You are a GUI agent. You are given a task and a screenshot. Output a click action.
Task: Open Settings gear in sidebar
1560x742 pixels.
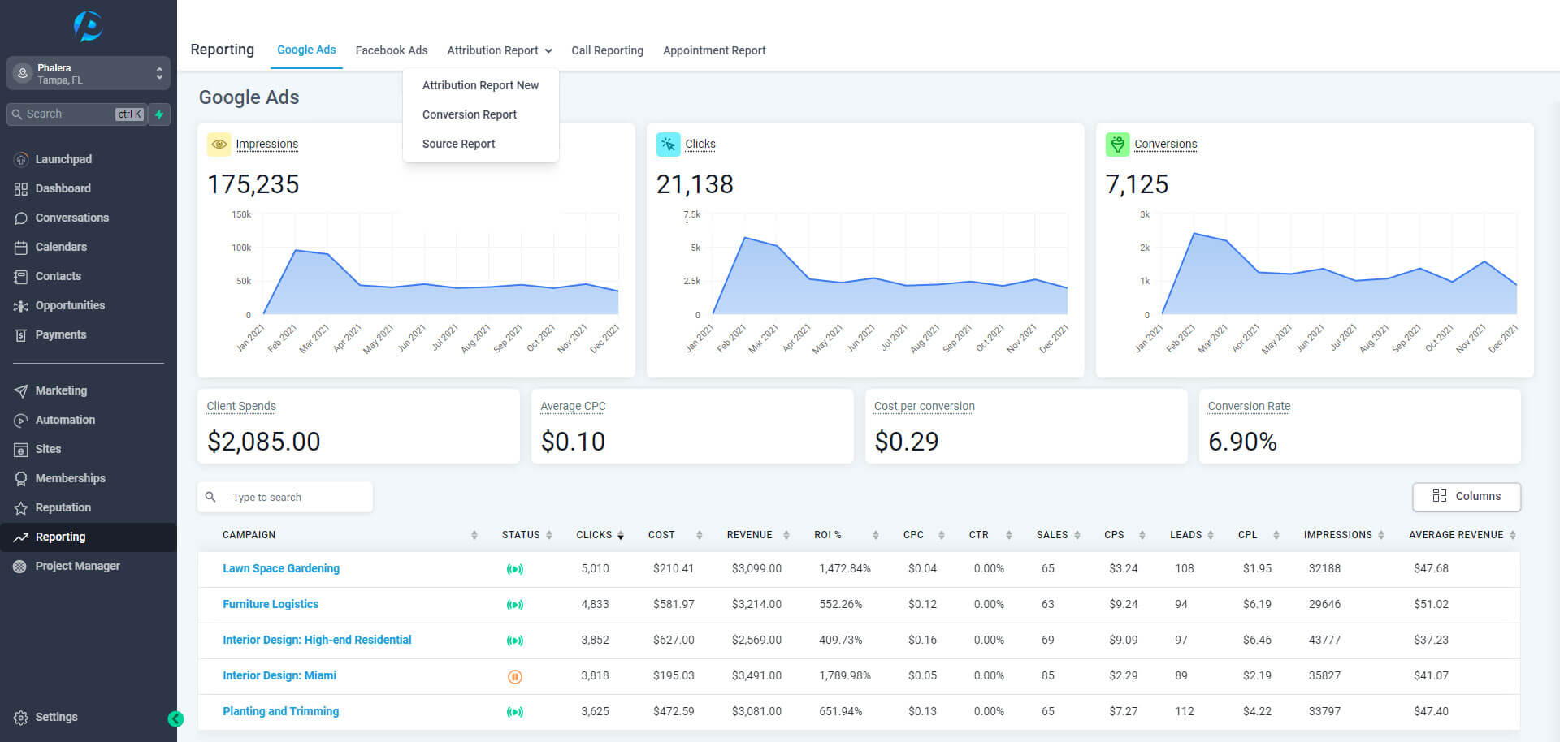tap(21, 718)
